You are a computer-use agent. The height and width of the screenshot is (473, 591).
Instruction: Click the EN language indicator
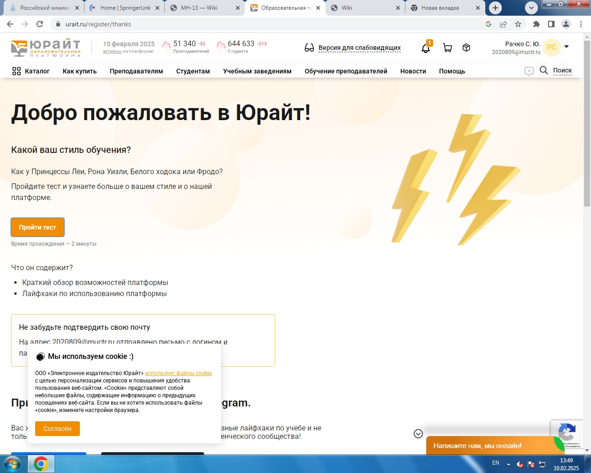(x=495, y=463)
